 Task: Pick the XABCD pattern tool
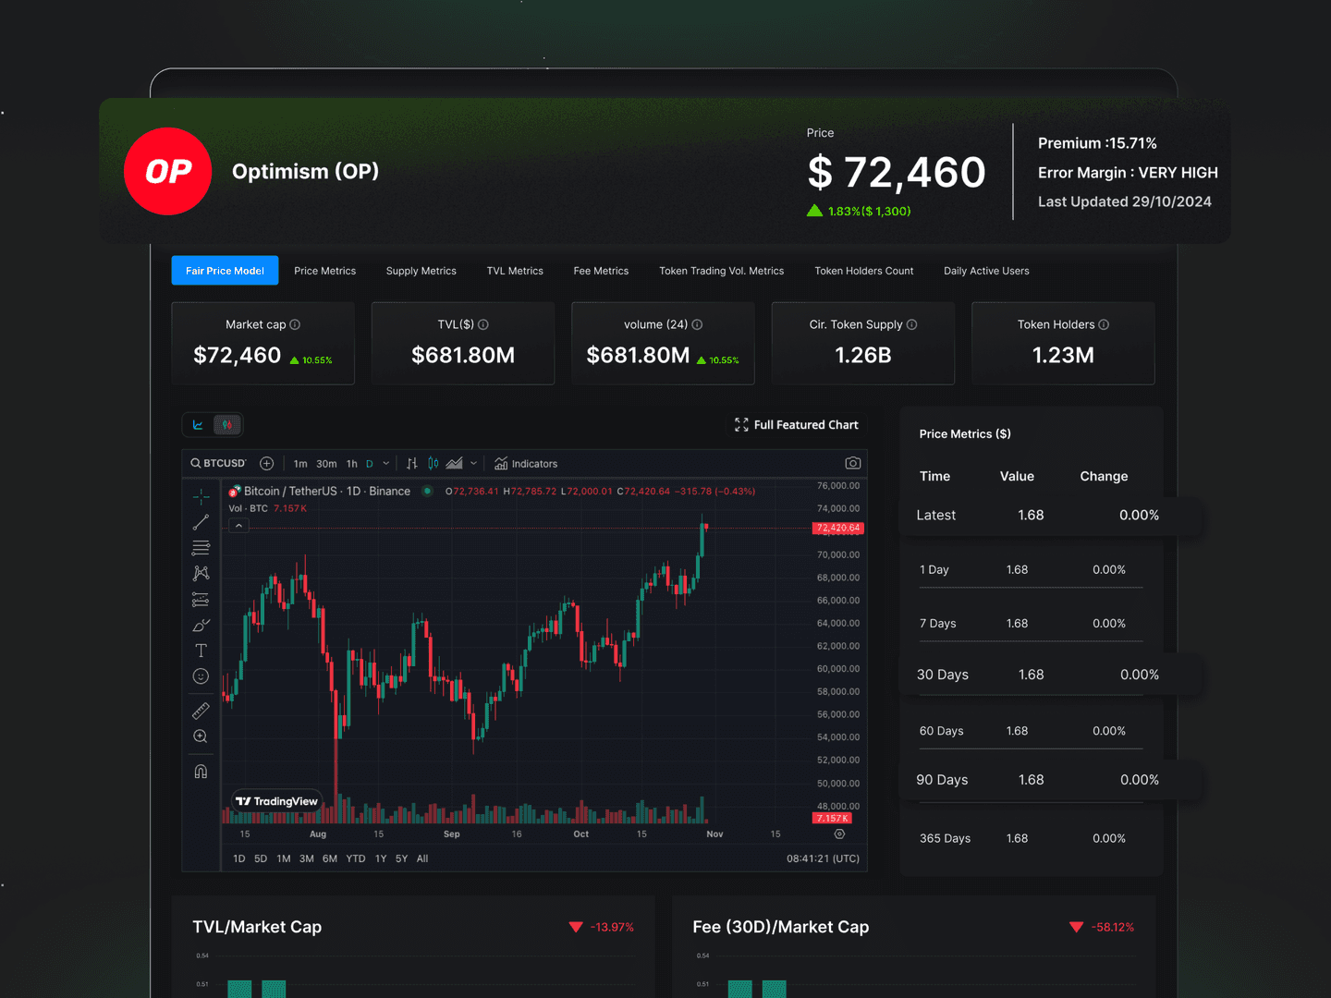[x=200, y=573]
